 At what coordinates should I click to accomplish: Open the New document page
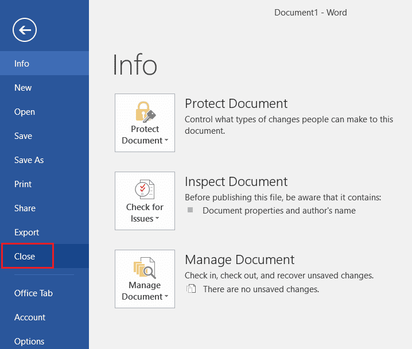pos(44,87)
